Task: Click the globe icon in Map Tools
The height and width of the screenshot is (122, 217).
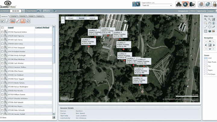Action: (x=210, y=31)
